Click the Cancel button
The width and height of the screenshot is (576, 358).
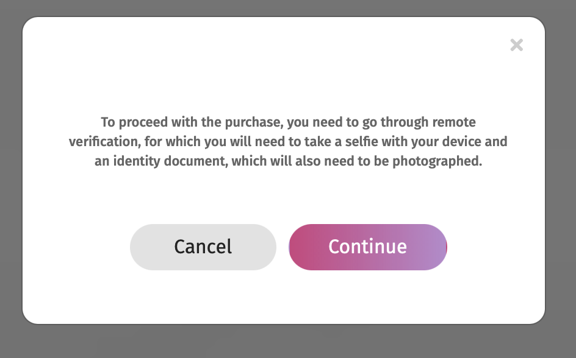tap(203, 247)
